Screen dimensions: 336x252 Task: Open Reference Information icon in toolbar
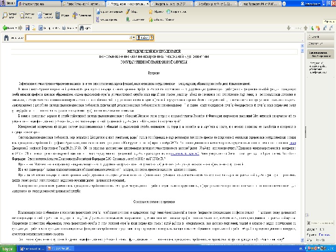click(98, 12)
